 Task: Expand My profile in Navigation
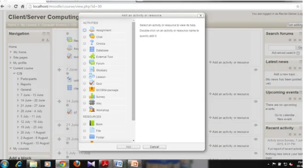tap(11, 63)
